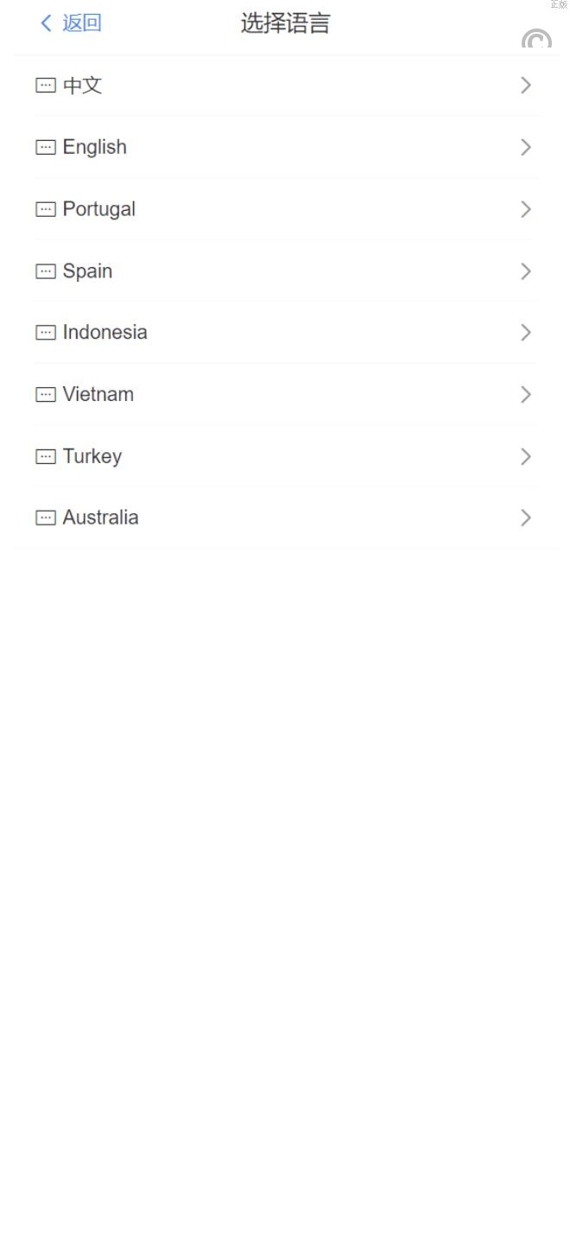
Task: Click the keyboard icon beside 中文
Action: 45,86
